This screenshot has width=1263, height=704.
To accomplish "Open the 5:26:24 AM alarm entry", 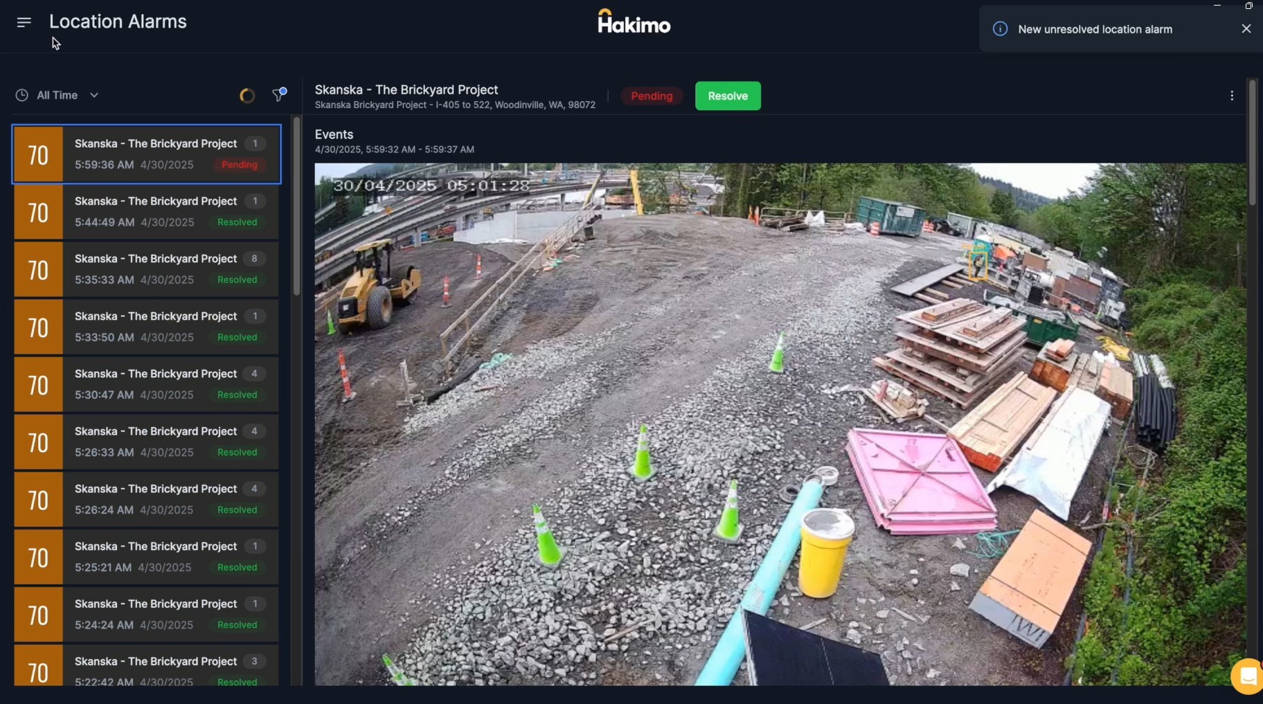I will (x=147, y=498).
